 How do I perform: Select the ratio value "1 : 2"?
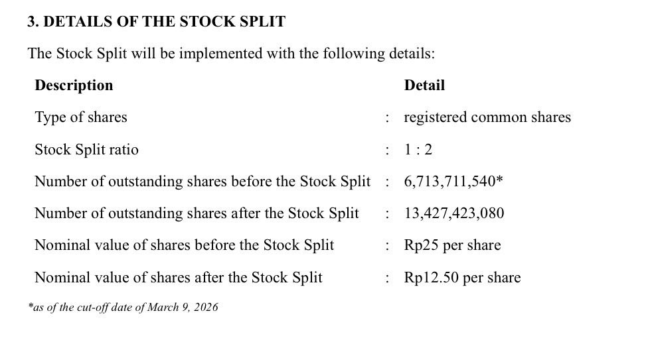coord(418,150)
